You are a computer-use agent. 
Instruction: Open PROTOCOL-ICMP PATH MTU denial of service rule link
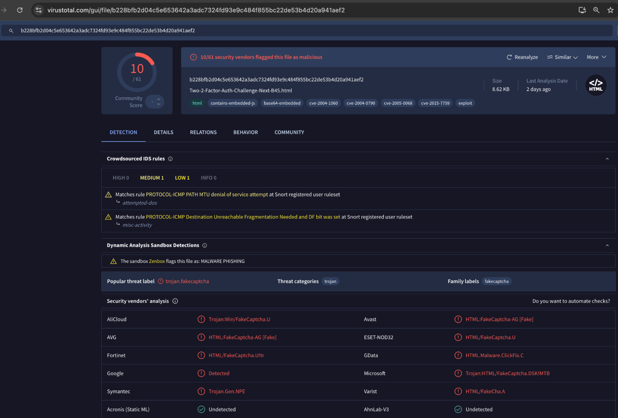pos(207,195)
